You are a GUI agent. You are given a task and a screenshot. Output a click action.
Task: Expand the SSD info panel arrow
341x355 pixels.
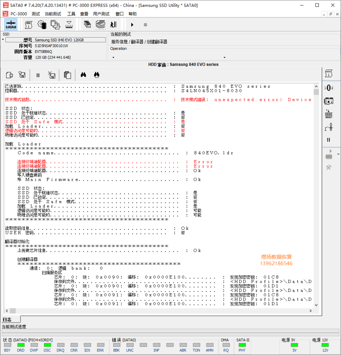[3, 40]
